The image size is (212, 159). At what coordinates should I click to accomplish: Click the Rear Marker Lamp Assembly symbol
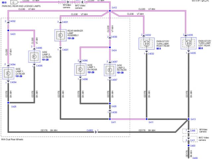(60, 35)
